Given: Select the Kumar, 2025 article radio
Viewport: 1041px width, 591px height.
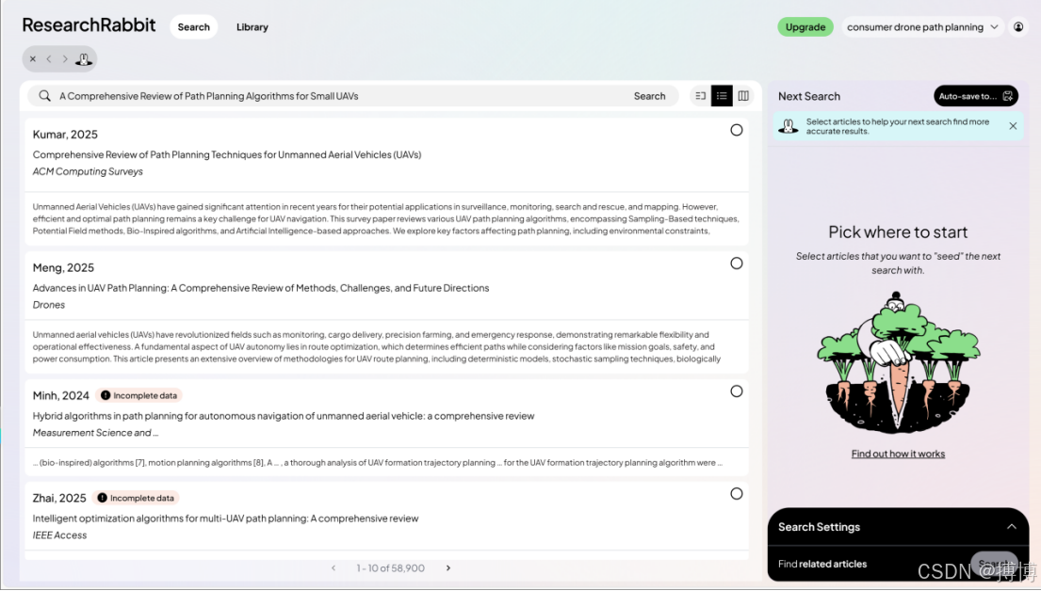Looking at the screenshot, I should coord(737,130).
